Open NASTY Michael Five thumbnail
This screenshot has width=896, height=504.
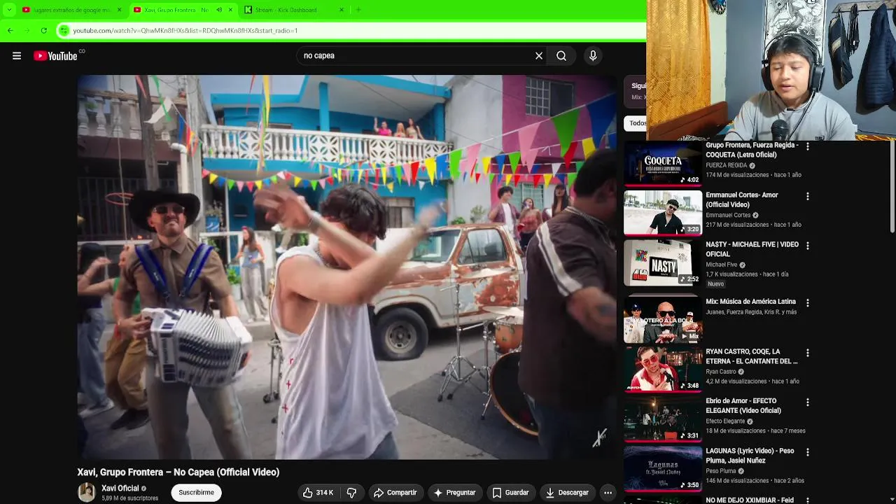(x=663, y=263)
